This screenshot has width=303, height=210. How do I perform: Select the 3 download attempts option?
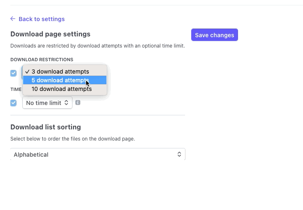(60, 72)
